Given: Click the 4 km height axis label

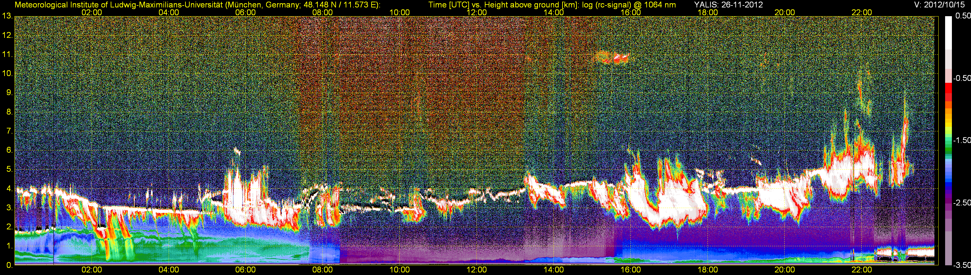Looking at the screenshot, I should click(x=9, y=189).
